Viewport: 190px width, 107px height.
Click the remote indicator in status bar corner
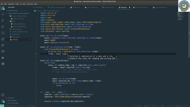pos(2,106)
